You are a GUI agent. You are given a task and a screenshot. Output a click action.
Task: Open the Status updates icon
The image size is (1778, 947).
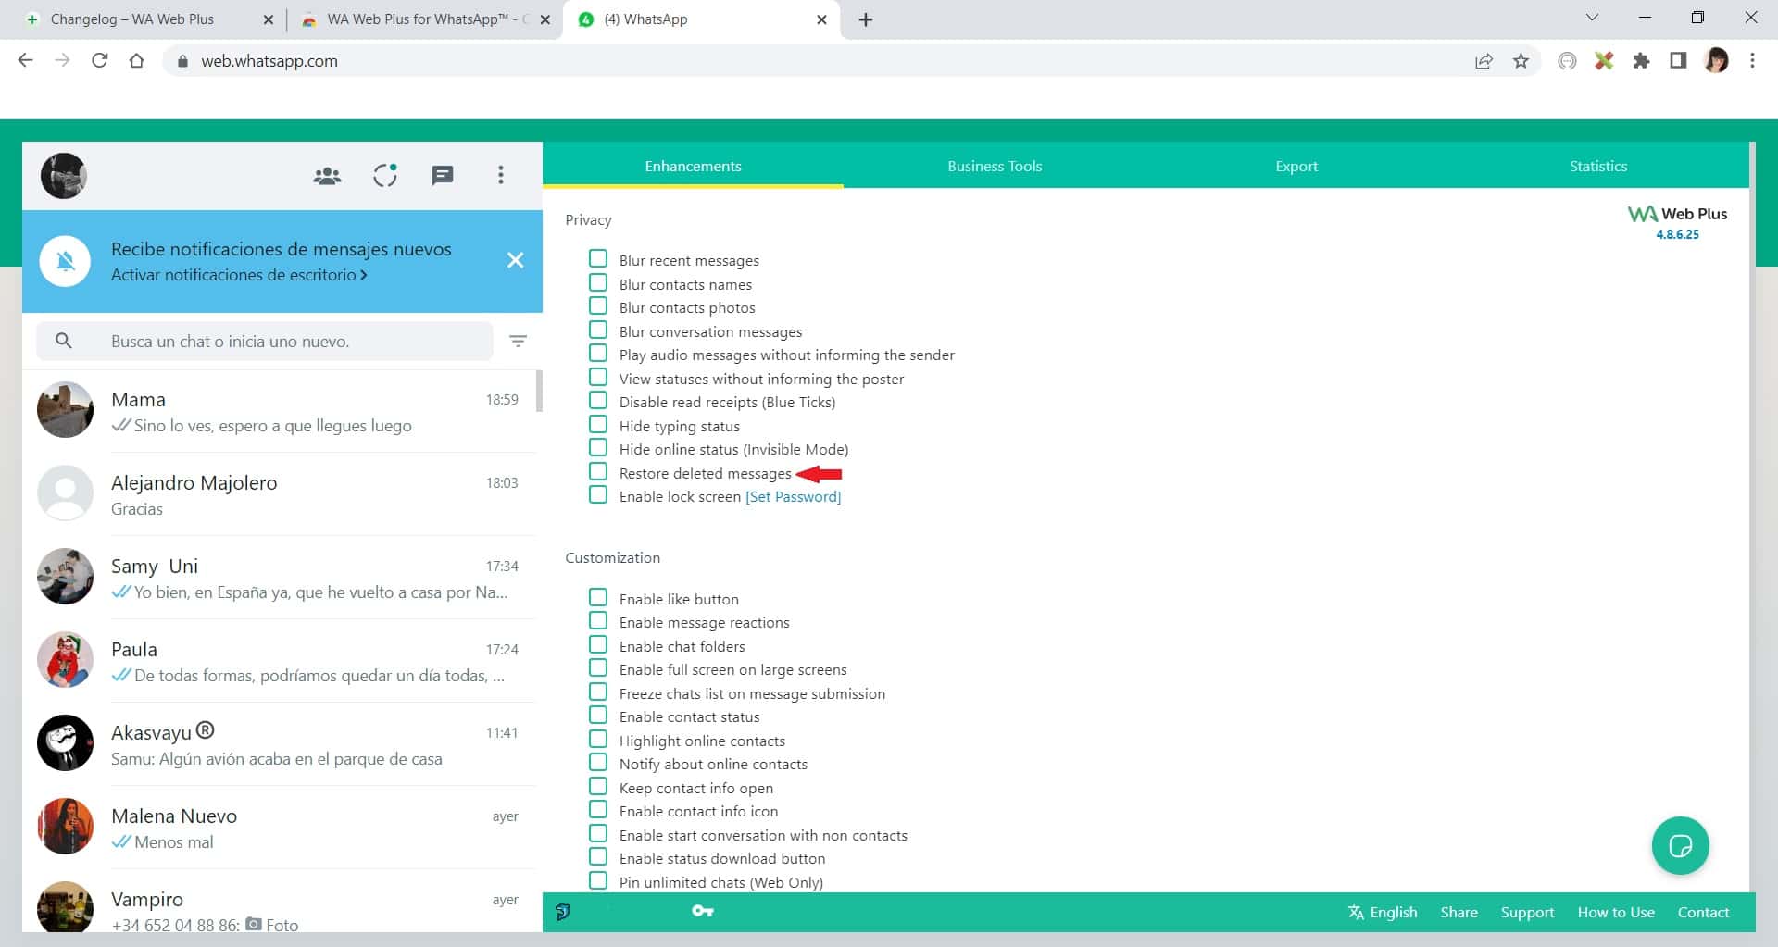click(x=385, y=176)
